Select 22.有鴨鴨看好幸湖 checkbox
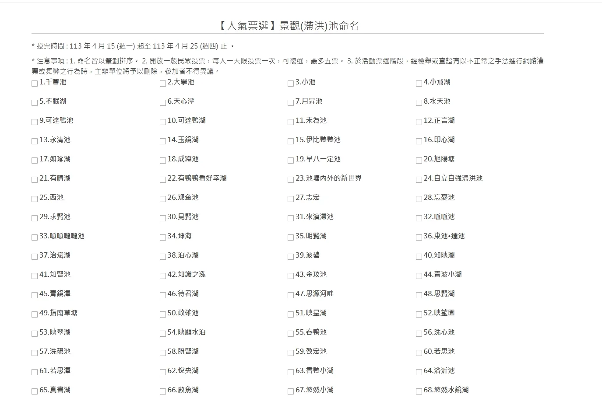Image resolution: width=602 pixels, height=398 pixels. point(163,180)
